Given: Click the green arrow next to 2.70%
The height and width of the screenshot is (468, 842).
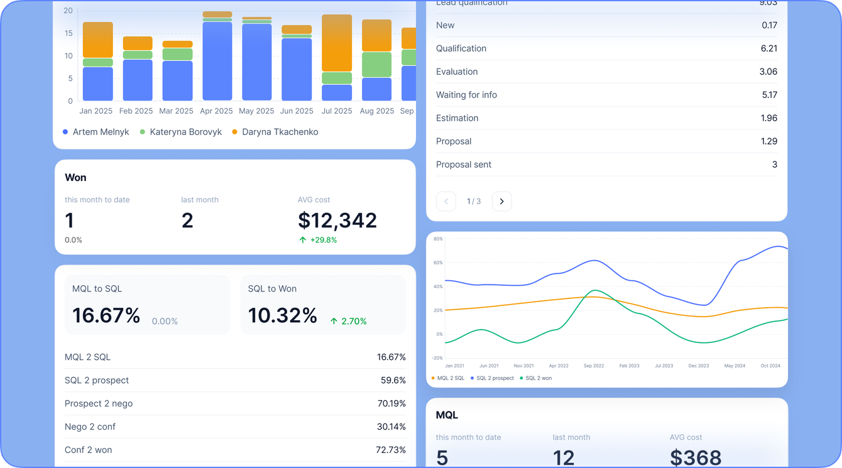Looking at the screenshot, I should pyautogui.click(x=334, y=321).
